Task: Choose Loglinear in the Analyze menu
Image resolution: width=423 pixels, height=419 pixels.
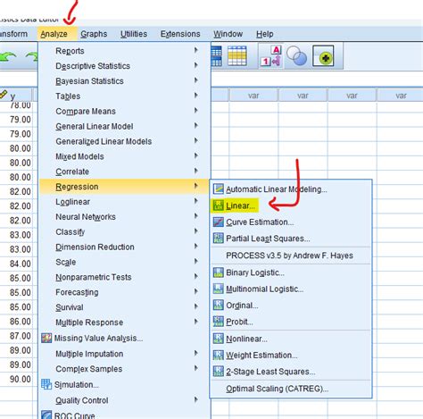Action: click(124, 202)
